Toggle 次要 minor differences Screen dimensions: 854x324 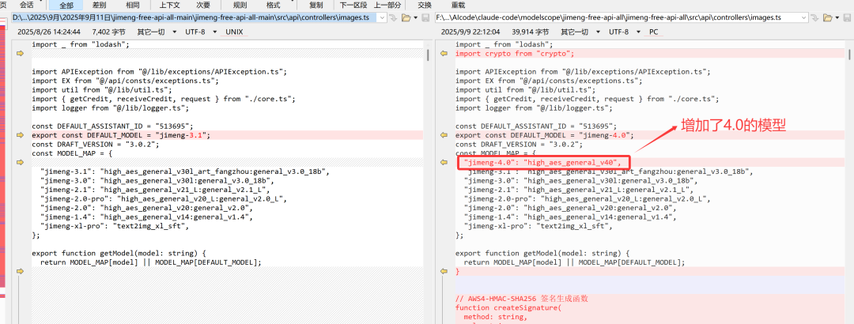(203, 5)
